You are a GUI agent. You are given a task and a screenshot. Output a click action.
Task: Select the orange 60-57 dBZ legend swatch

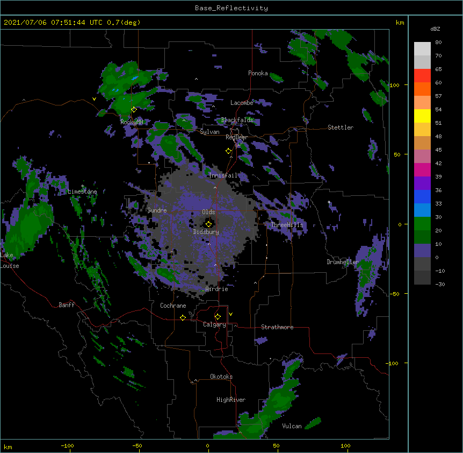[422, 89]
